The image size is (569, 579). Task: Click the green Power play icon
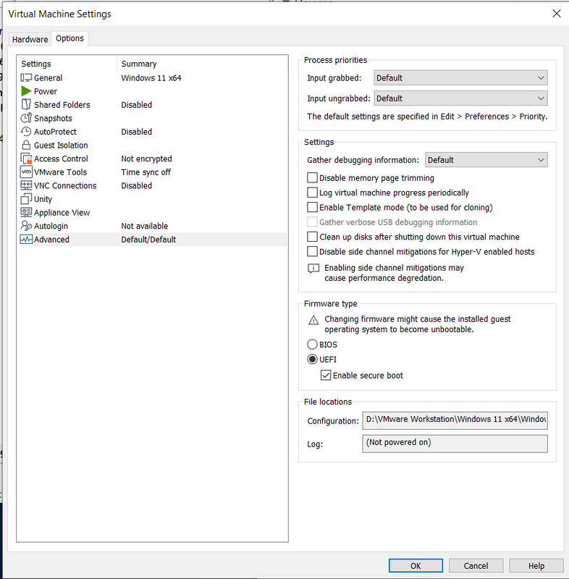pyautogui.click(x=26, y=91)
